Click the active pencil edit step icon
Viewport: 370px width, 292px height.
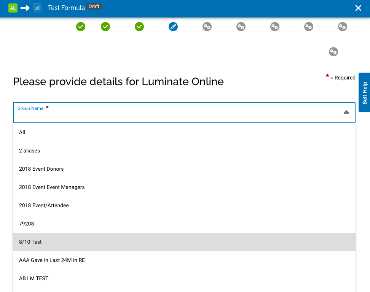pos(173,27)
